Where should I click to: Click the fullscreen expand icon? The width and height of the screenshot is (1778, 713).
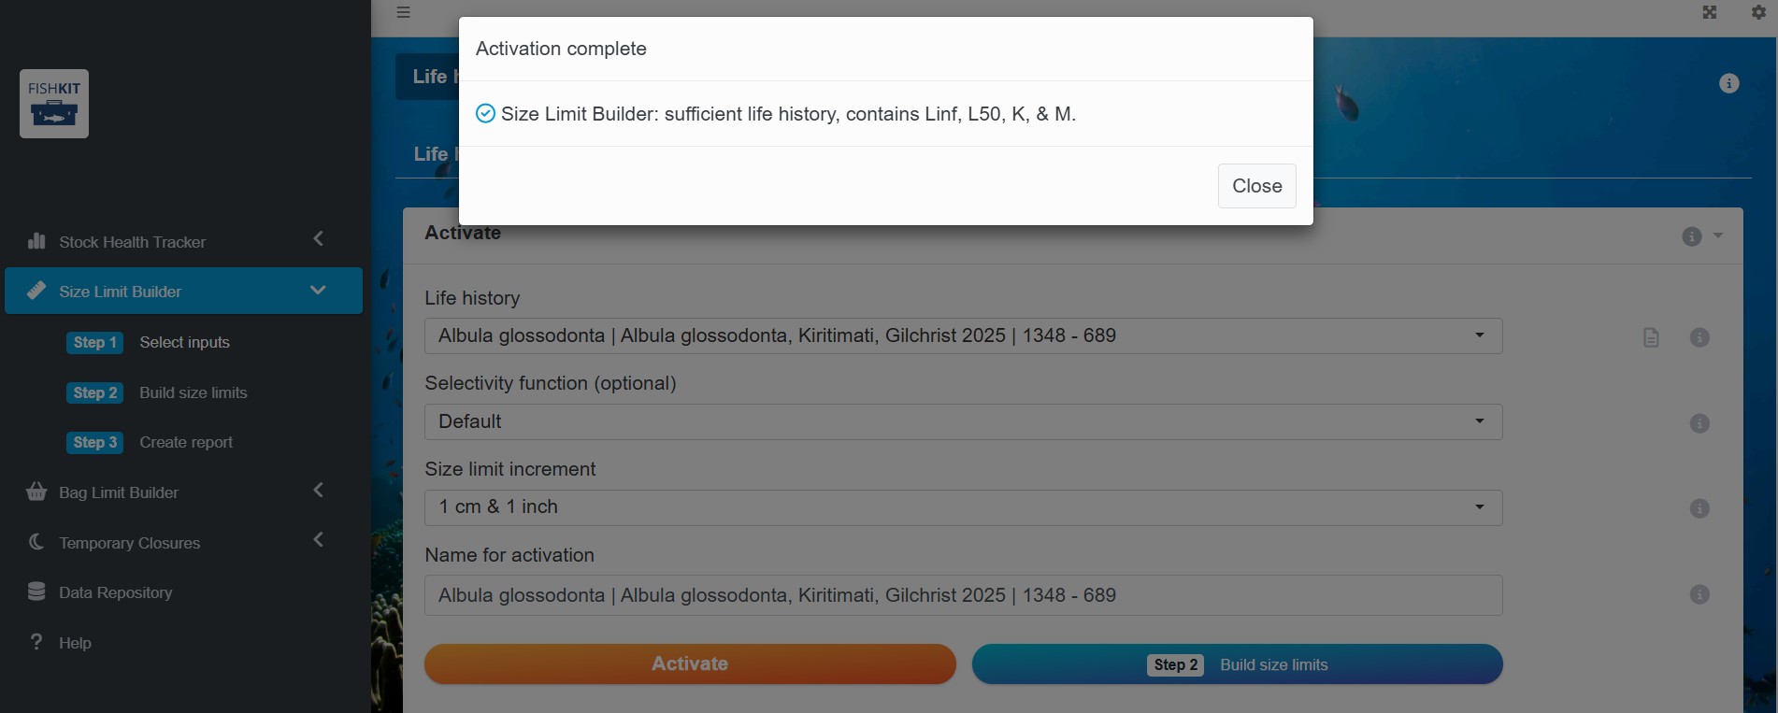point(1710,12)
